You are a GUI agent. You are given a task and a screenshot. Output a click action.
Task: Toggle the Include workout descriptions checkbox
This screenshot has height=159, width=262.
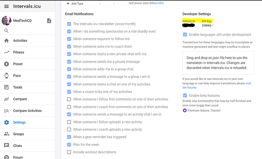[x=69, y=152]
